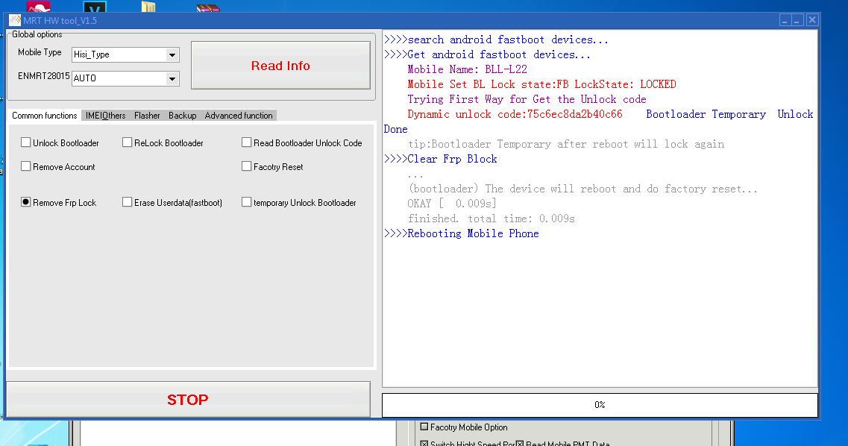This screenshot has width=848, height=446.
Task: Click the FB LockState: LOCKED log line
Action: [x=542, y=84]
